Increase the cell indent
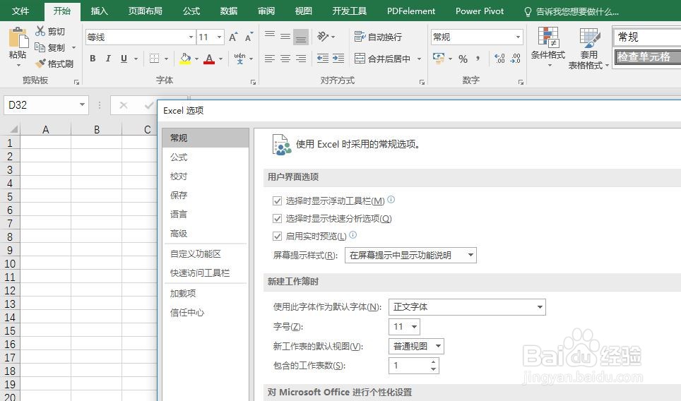Screen dimensions: 681x401 coord(338,58)
